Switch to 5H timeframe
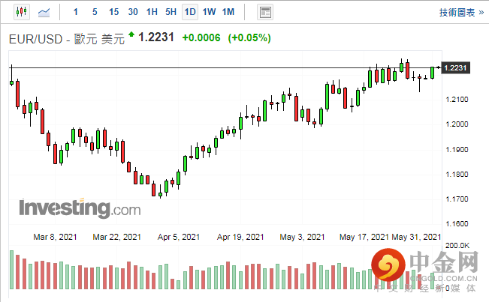The height and width of the screenshot is (302, 489). 171,12
